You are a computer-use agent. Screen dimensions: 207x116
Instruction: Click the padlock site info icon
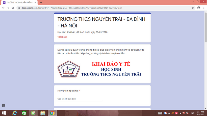pyautogui.click(x=19, y=8)
